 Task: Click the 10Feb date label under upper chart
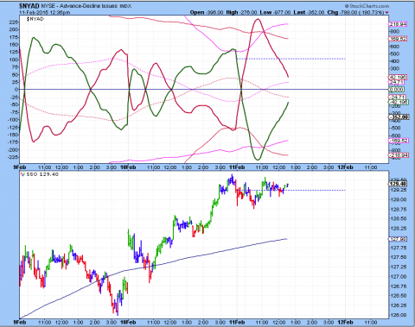tap(128, 167)
